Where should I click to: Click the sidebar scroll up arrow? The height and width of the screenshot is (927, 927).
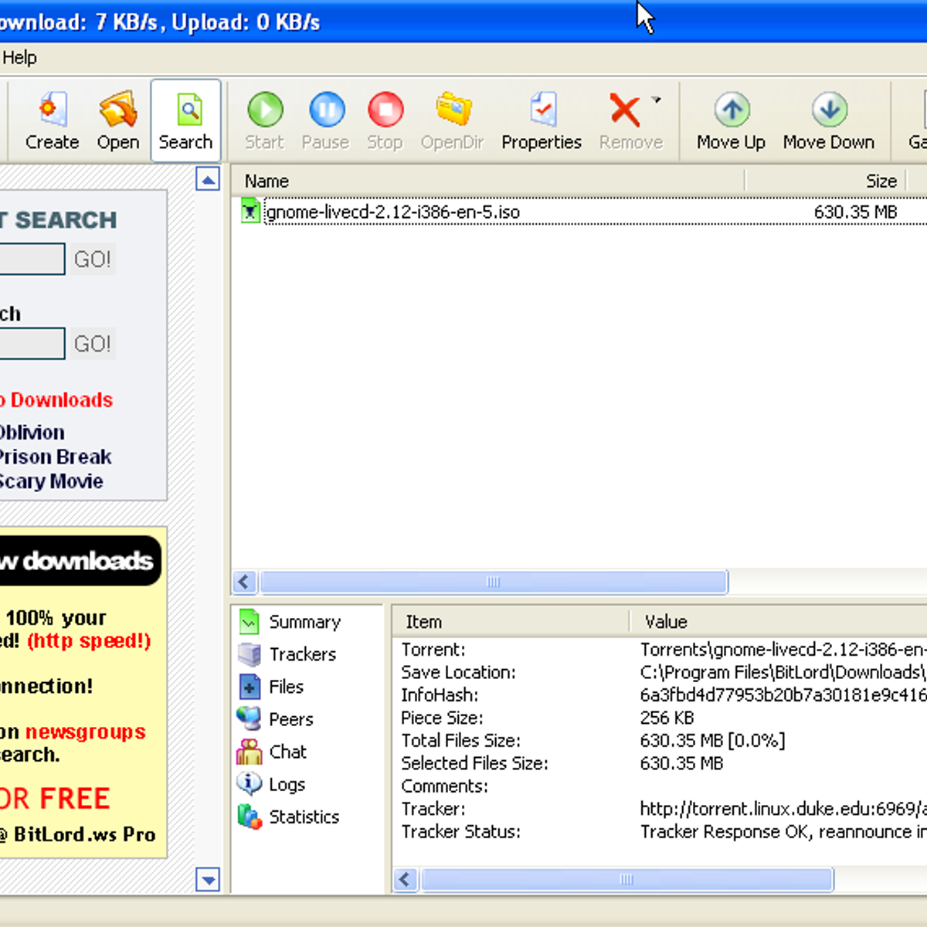[208, 179]
